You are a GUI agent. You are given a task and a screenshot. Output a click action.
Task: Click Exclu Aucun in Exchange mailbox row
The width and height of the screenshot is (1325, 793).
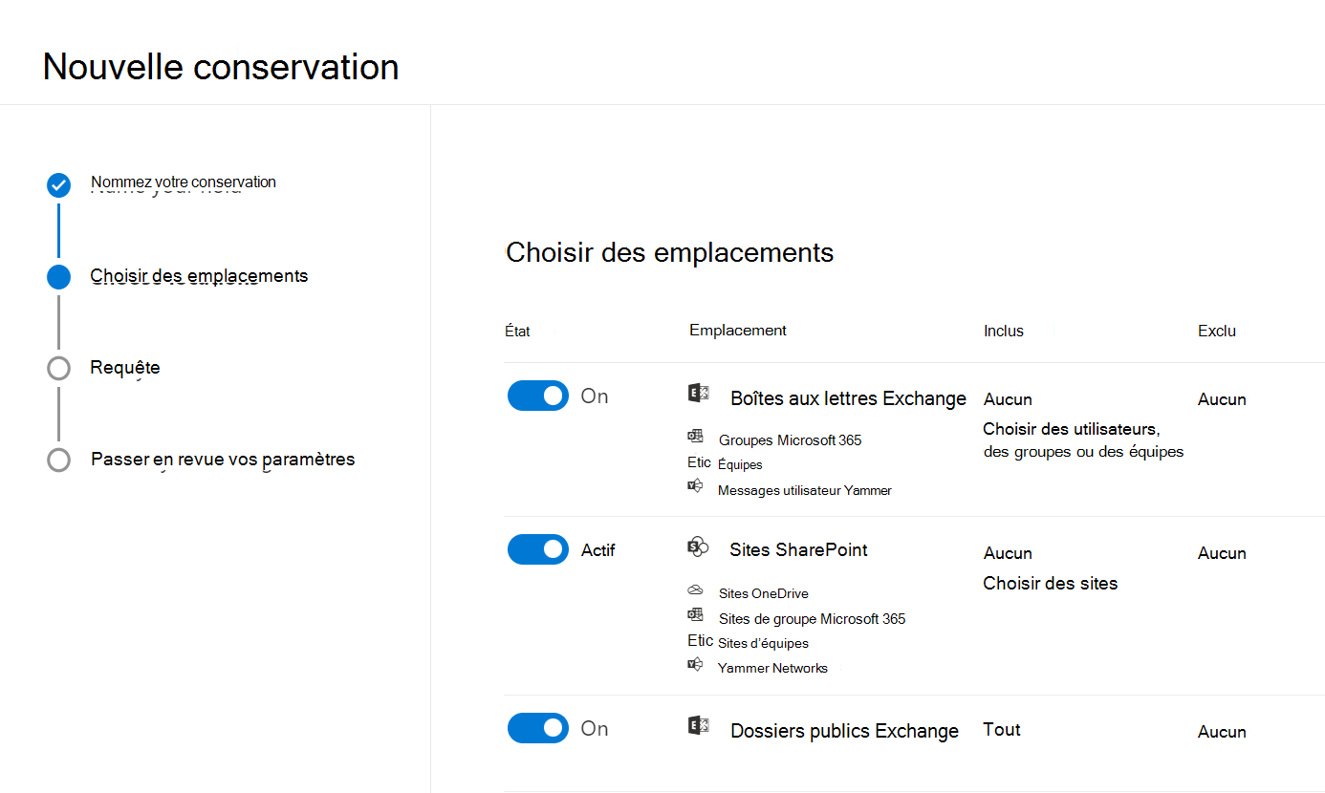point(1222,399)
